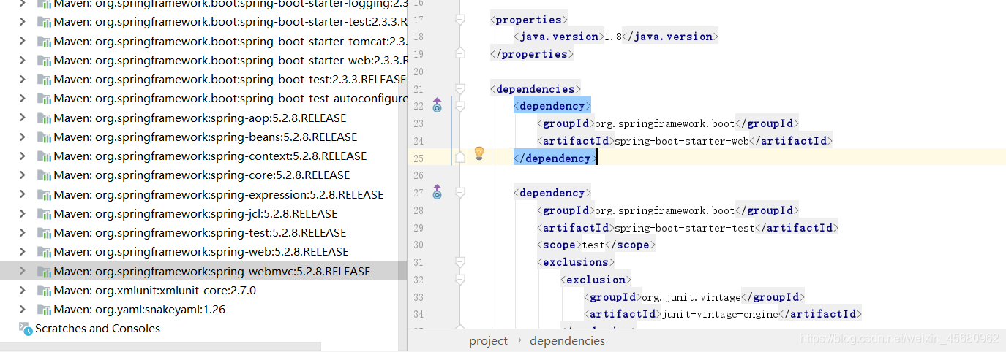
Task: Click the library icon of spring-test:5.2.8
Action: (x=44, y=232)
